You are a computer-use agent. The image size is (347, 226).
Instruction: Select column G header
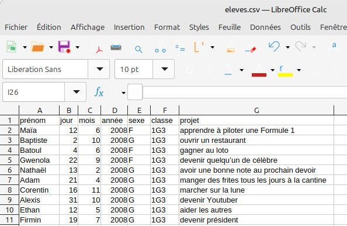[256, 111]
